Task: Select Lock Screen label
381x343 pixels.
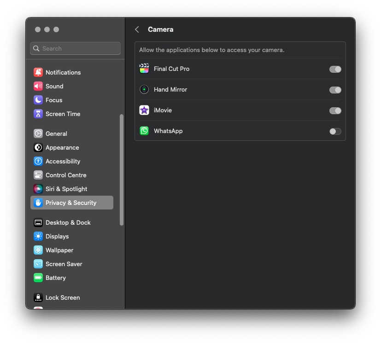Action: tap(63, 297)
